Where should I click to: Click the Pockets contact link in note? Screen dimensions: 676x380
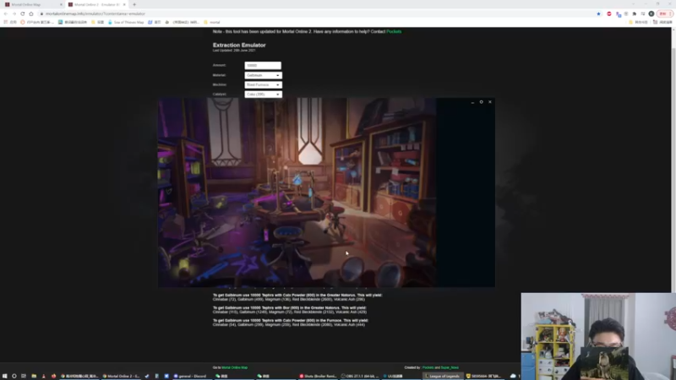coord(394,31)
